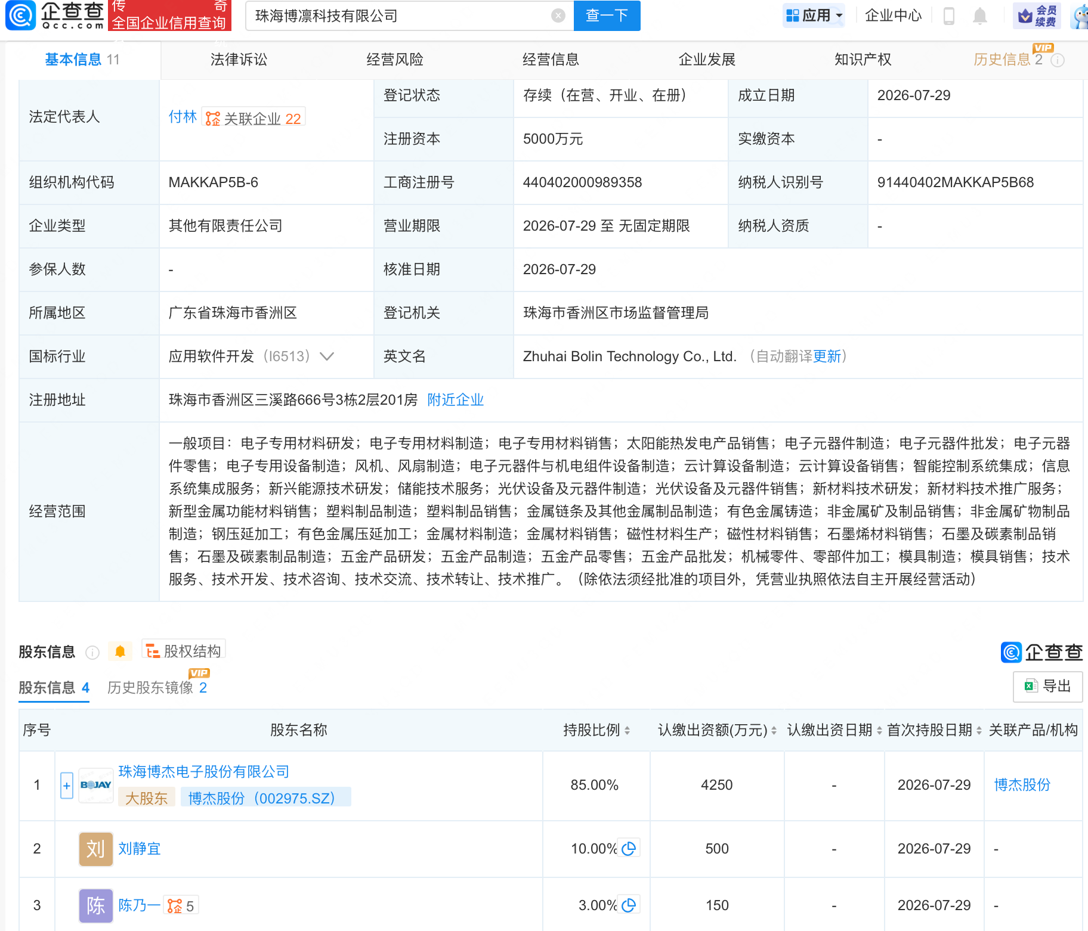The height and width of the screenshot is (931, 1088).
Task: Switch to the 经营信息 tab
Action: (x=551, y=60)
